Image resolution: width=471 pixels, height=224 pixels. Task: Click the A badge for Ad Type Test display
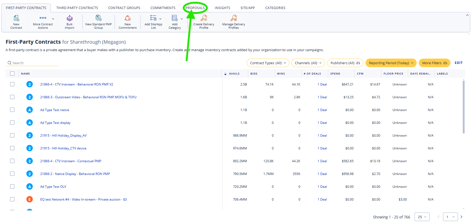(30, 123)
